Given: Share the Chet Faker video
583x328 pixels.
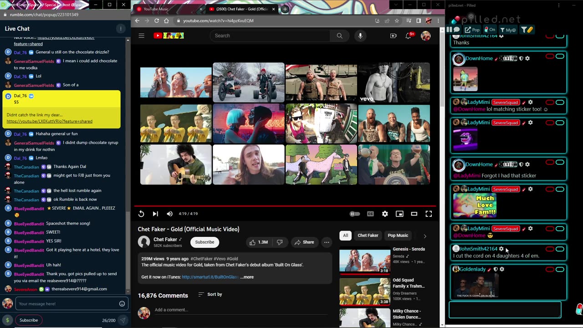Looking at the screenshot, I should (x=303, y=242).
